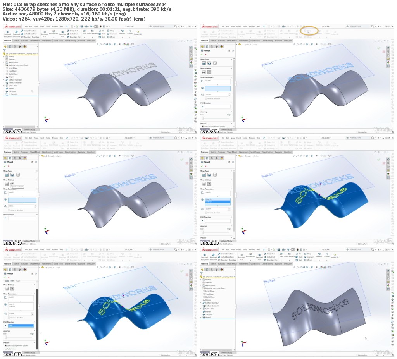The height and width of the screenshot is (359, 397).
Task: Select Surface-Extend1 in the 00:00:20 feature tree
Action: (x=14, y=83)
